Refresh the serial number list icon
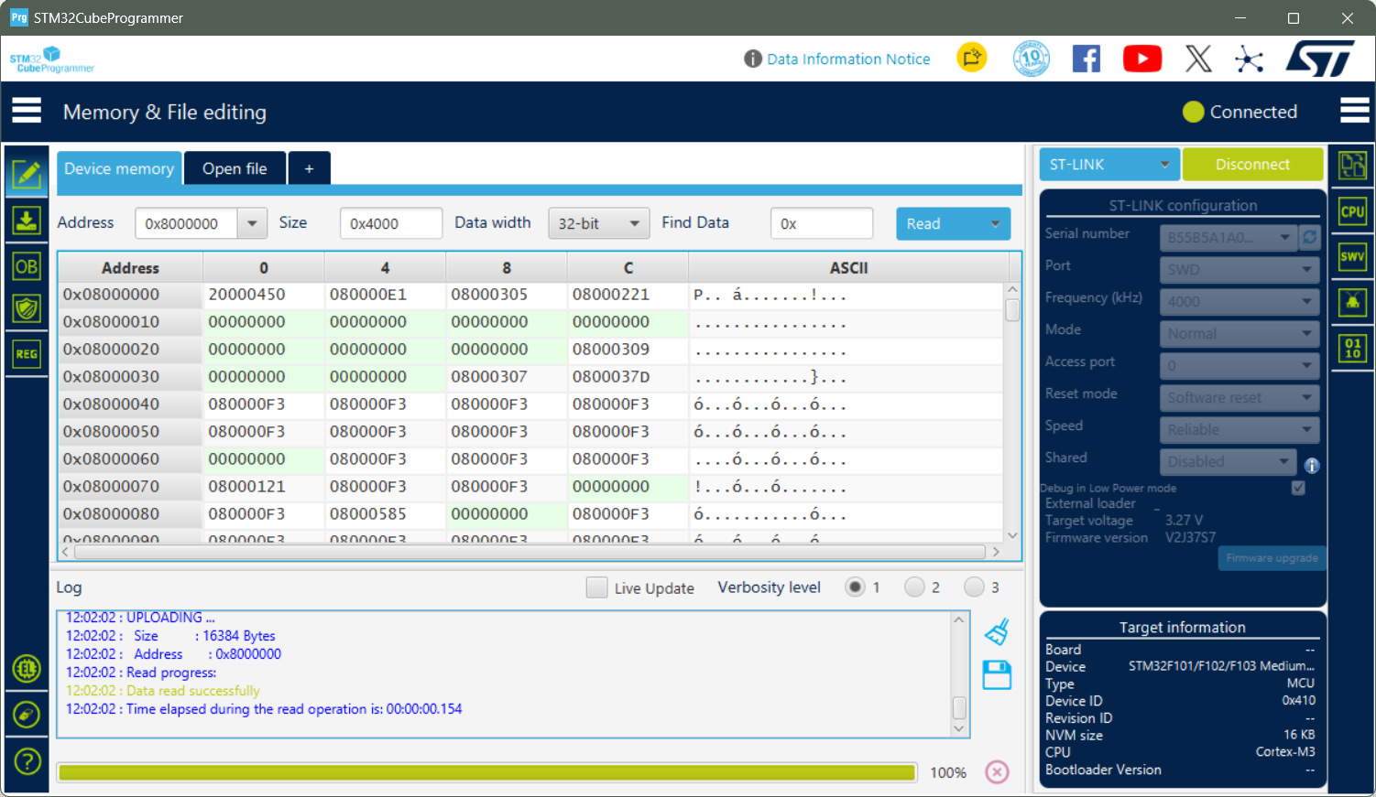1376x797 pixels. (1310, 237)
